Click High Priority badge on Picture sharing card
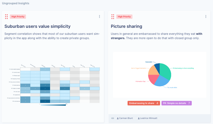213x124 pixels. pyautogui.click(x=124, y=17)
